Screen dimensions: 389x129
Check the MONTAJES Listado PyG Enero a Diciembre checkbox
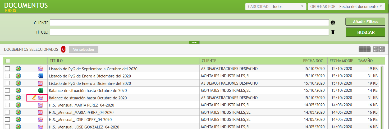(8, 76)
